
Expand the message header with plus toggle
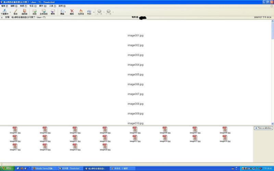[2, 17]
